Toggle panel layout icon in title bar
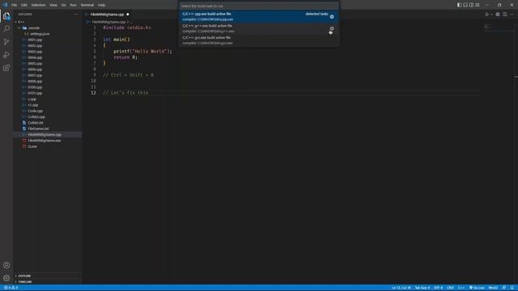The height and width of the screenshot is (291, 518). coord(465,5)
